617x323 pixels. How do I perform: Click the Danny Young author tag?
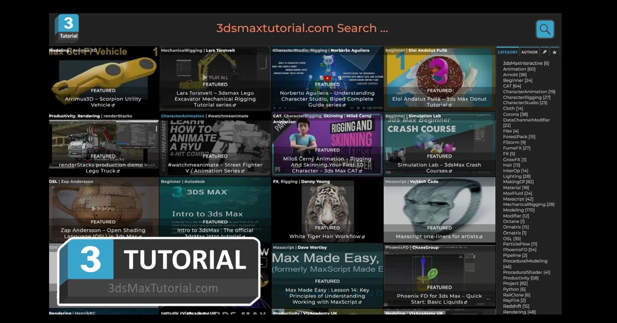click(315, 182)
